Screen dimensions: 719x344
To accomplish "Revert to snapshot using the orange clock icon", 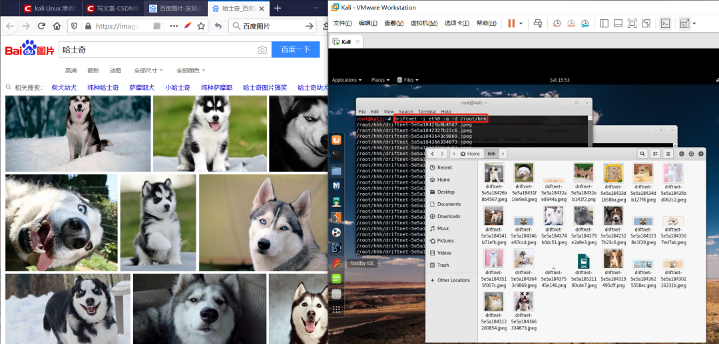I will [x=571, y=23].
